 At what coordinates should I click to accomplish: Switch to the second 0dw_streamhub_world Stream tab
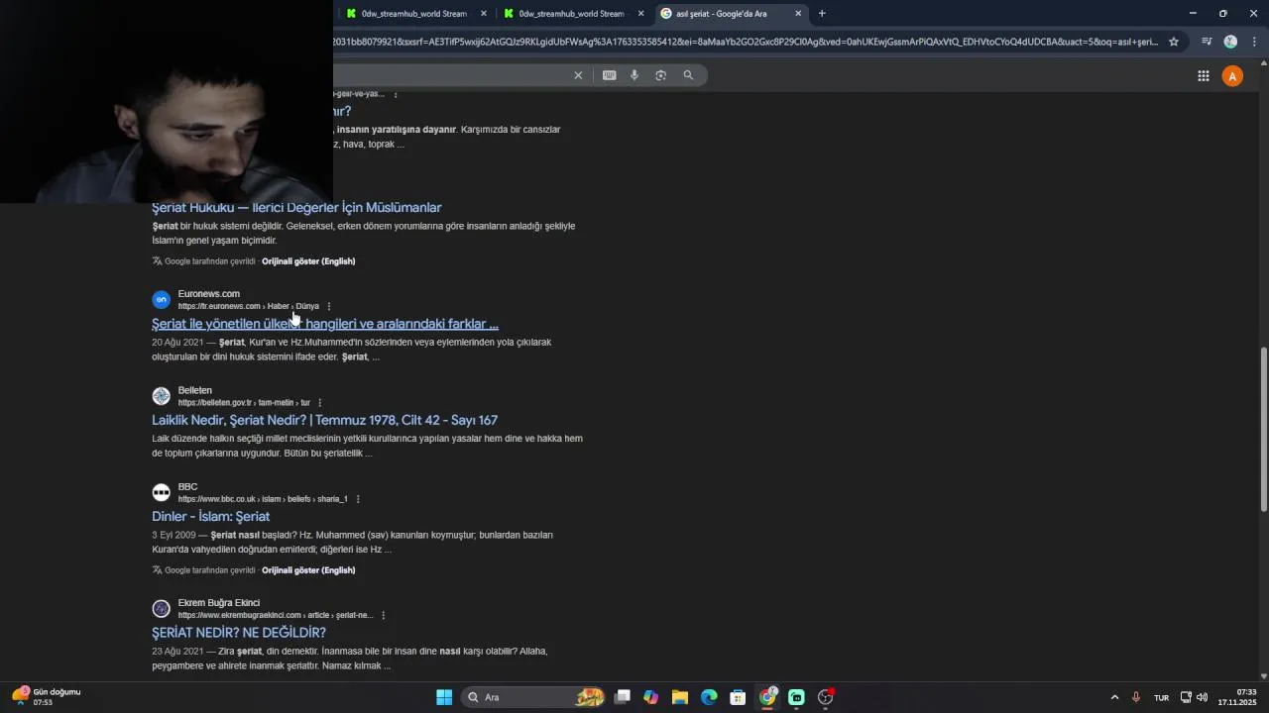tap(571, 14)
